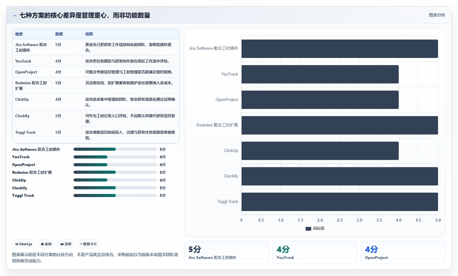Click the ClickUp progress bar
The width and height of the screenshot is (458, 276).
115,180
